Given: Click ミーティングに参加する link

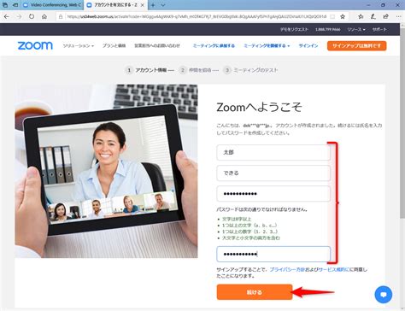Looking at the screenshot, I should pyautogui.click(x=214, y=45).
